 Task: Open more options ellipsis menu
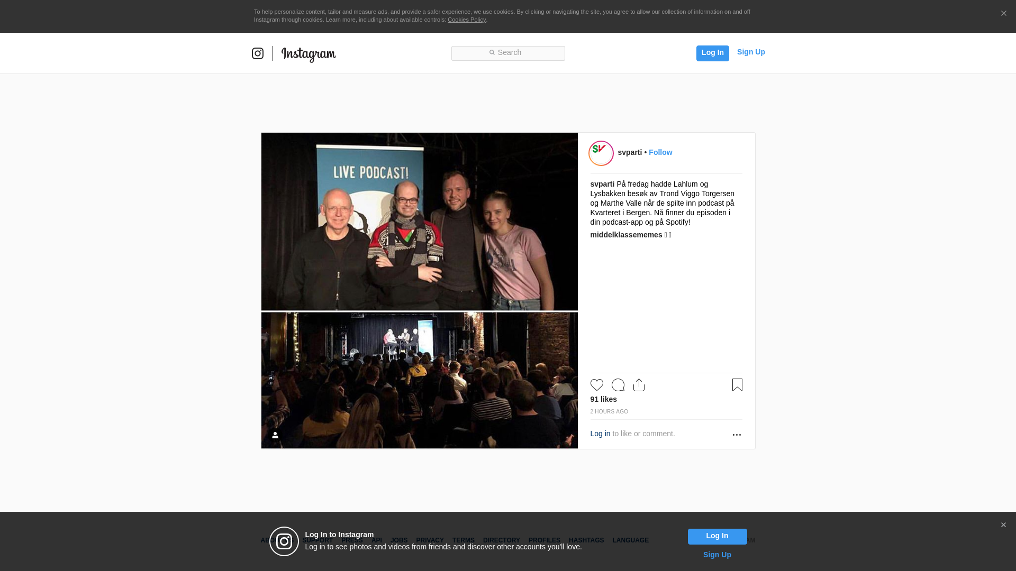(x=737, y=435)
